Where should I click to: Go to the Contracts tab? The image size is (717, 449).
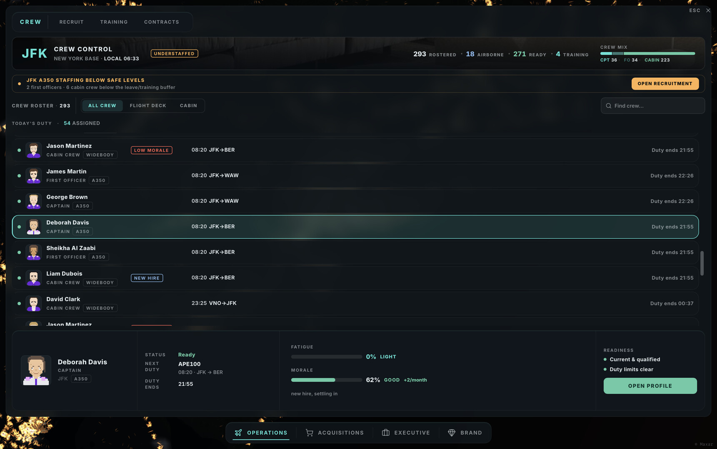162,22
